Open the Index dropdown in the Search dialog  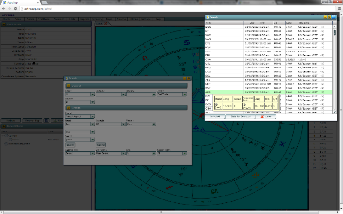coord(92,95)
